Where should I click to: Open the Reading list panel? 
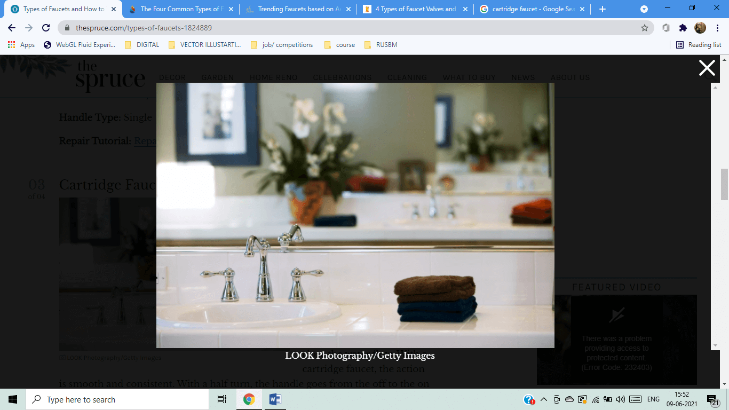pos(699,45)
